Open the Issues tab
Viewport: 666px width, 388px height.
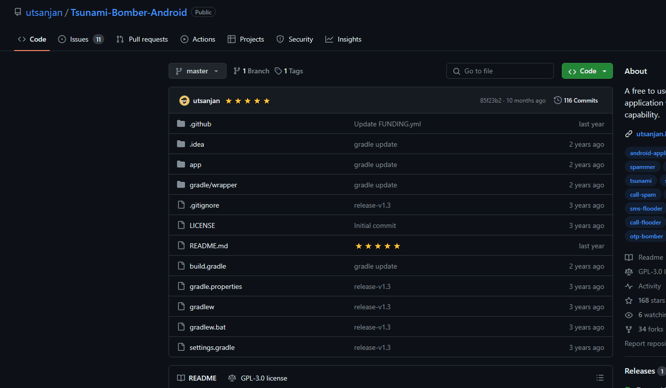80,39
